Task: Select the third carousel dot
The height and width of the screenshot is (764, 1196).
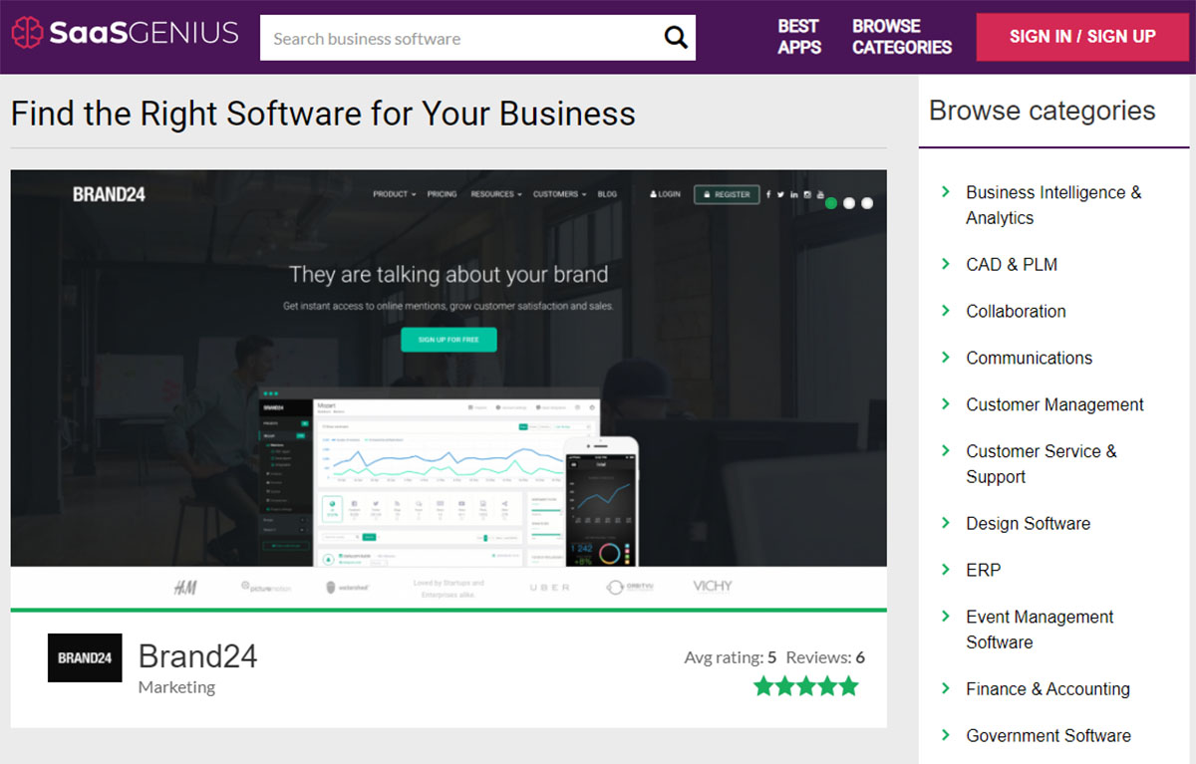Action: click(867, 203)
